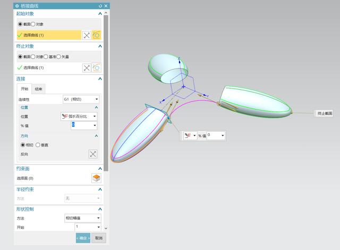The height and width of the screenshot is (250, 340).
Task: Collapse the 位置 subsection
Action: (x=96, y=107)
